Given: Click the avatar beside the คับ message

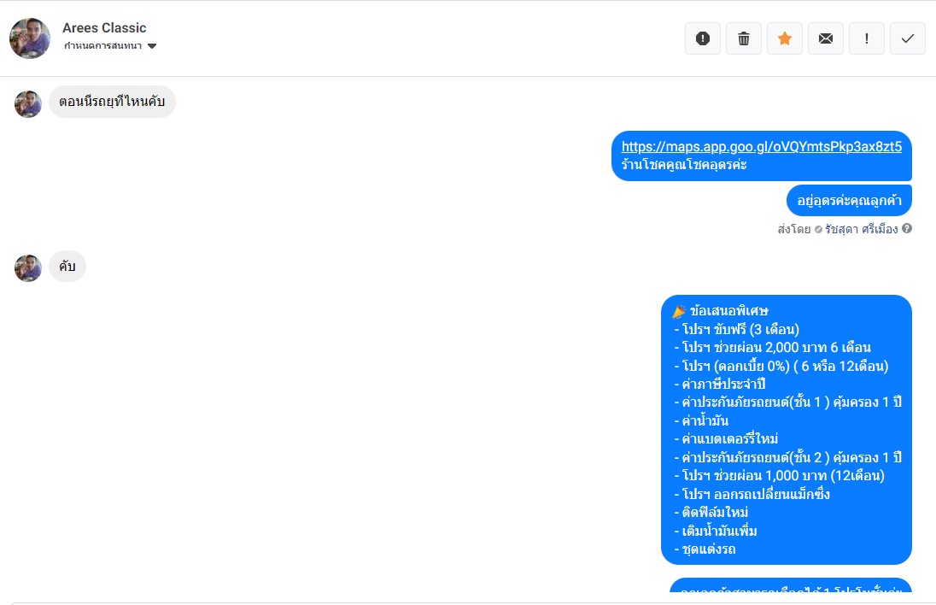Looking at the screenshot, I should [x=28, y=268].
